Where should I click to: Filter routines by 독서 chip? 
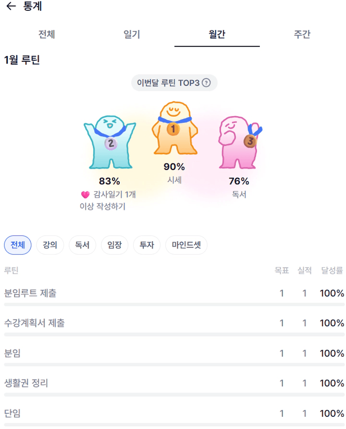tap(82, 245)
